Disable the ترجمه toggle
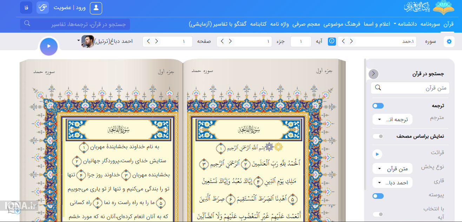The height and width of the screenshot is (222, 462). click(x=378, y=105)
